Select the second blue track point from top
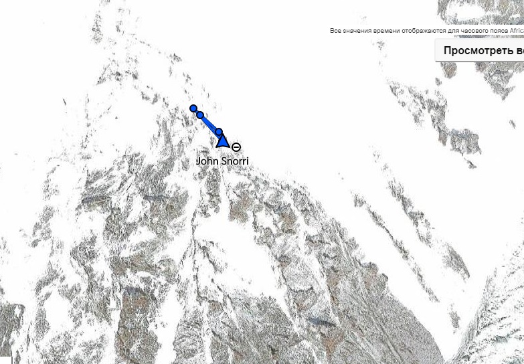The height and width of the screenshot is (364, 524). coord(200,115)
